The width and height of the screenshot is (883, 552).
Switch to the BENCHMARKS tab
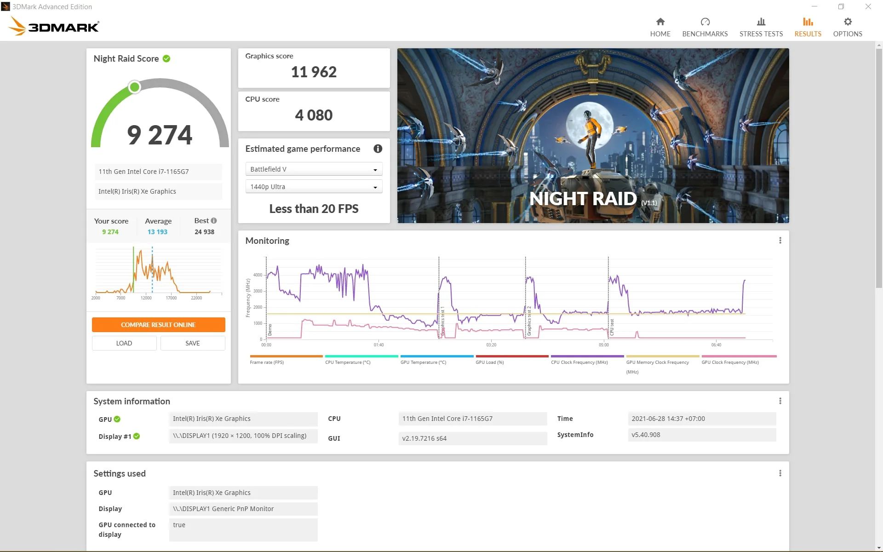point(705,27)
